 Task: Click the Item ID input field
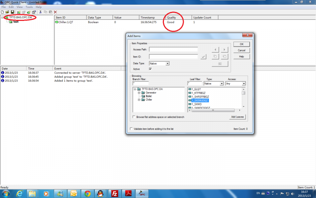click(173, 57)
